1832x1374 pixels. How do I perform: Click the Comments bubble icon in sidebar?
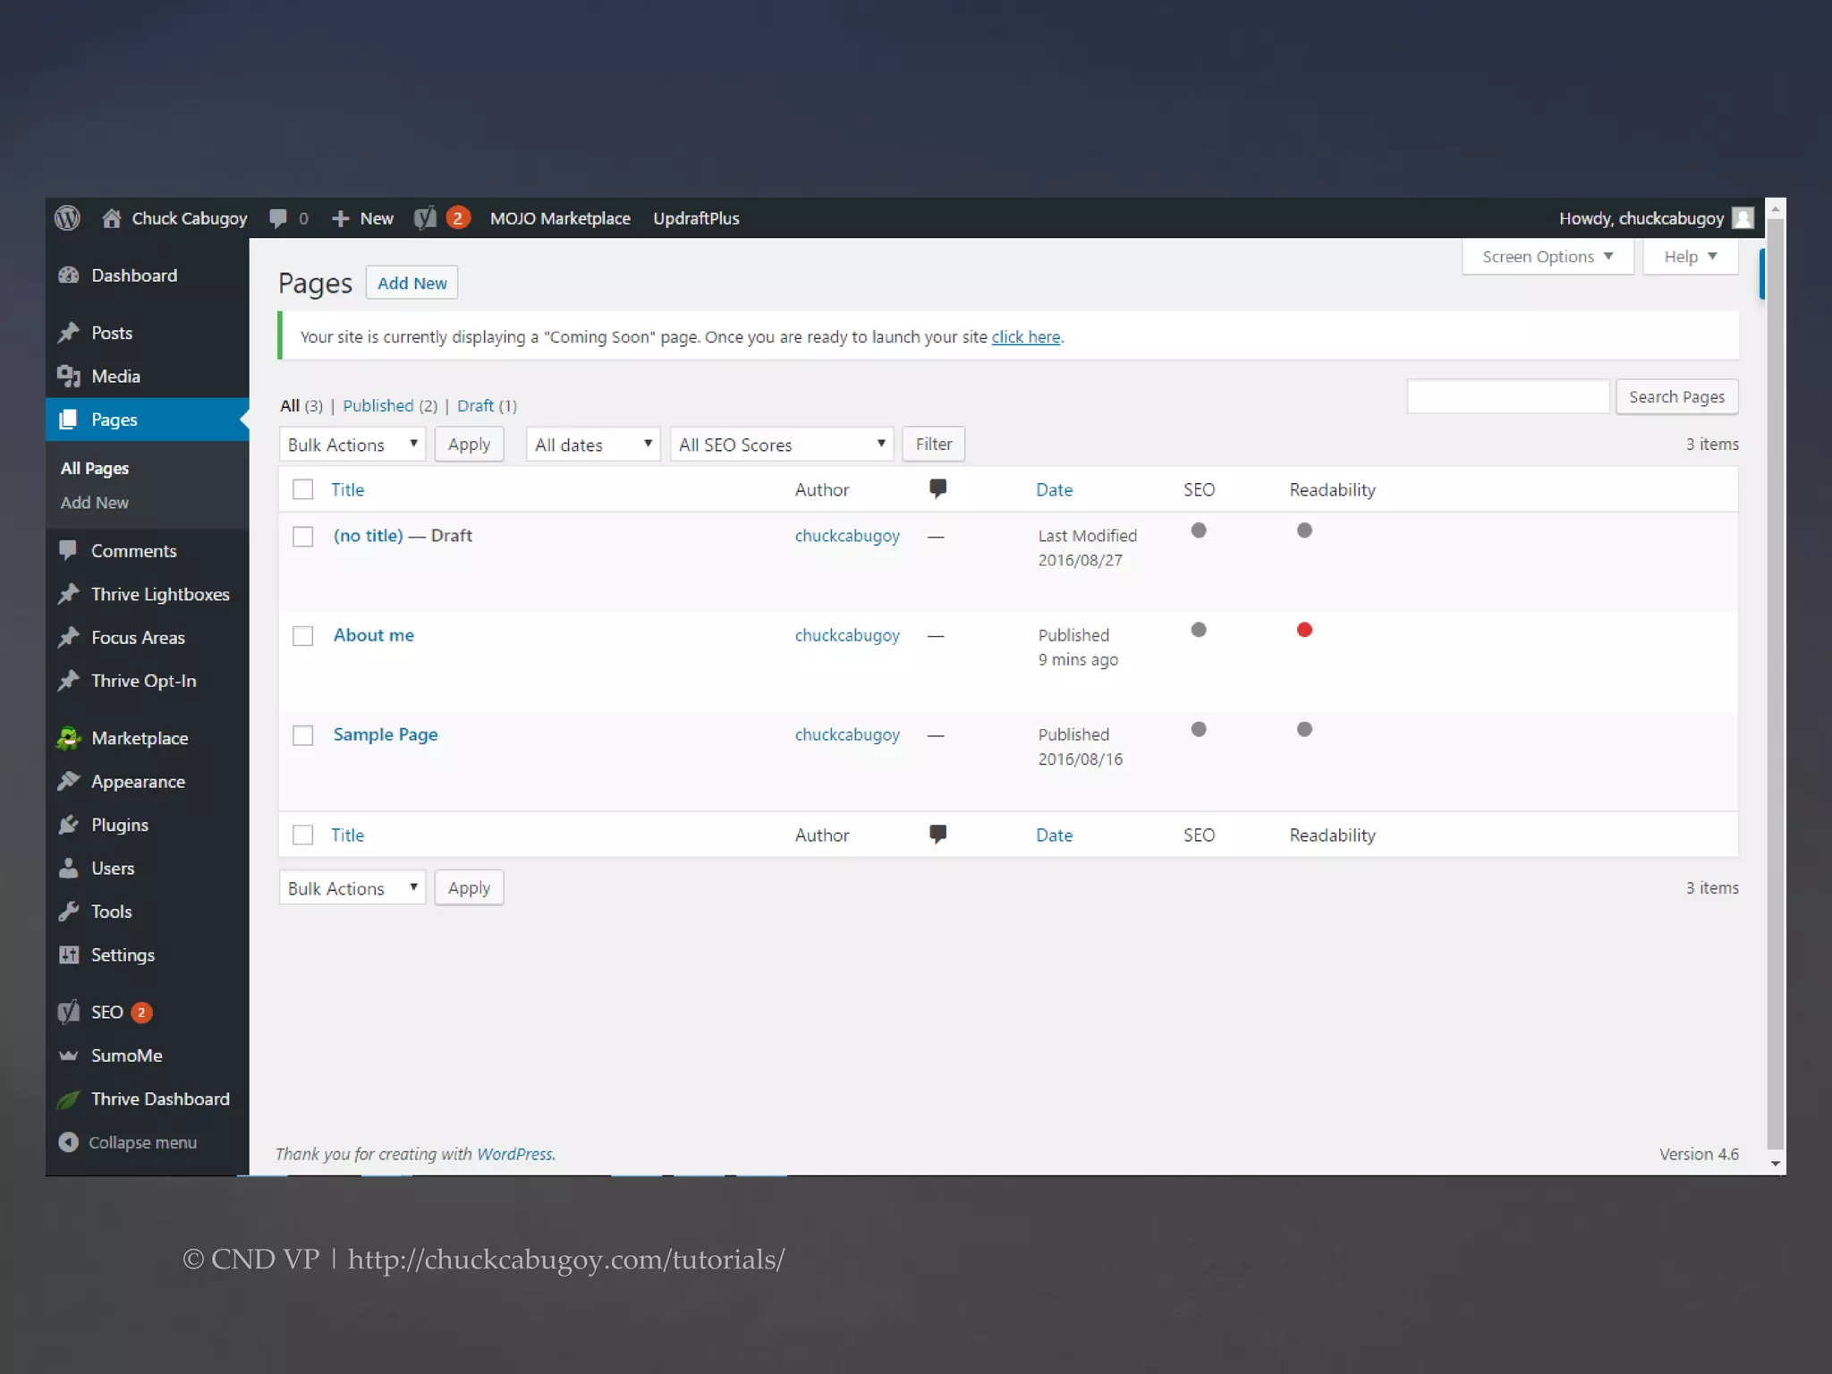[69, 550]
